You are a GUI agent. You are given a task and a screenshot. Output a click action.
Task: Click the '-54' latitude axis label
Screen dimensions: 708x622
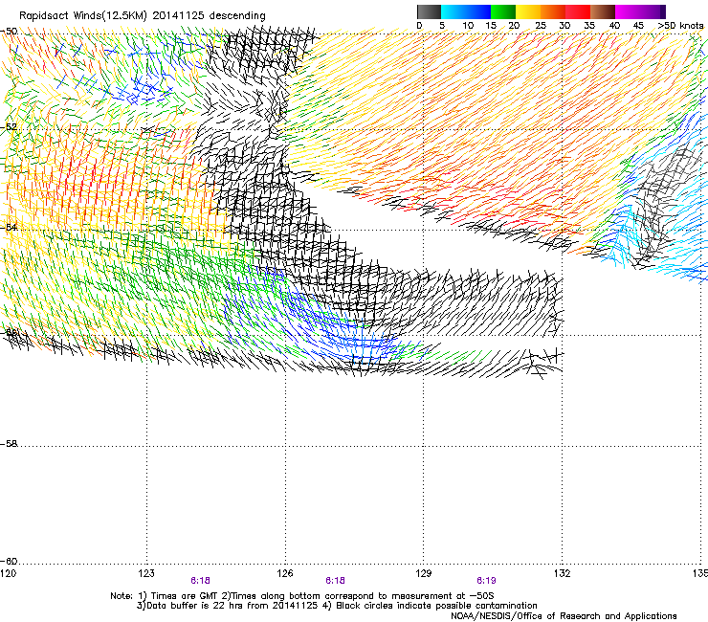coord(9,227)
